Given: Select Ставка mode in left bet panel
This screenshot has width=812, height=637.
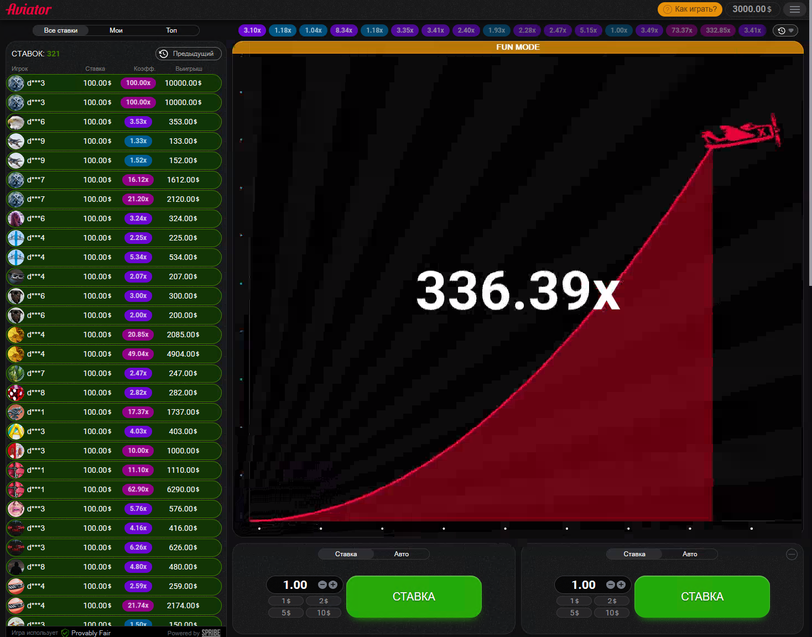Looking at the screenshot, I should (x=346, y=554).
